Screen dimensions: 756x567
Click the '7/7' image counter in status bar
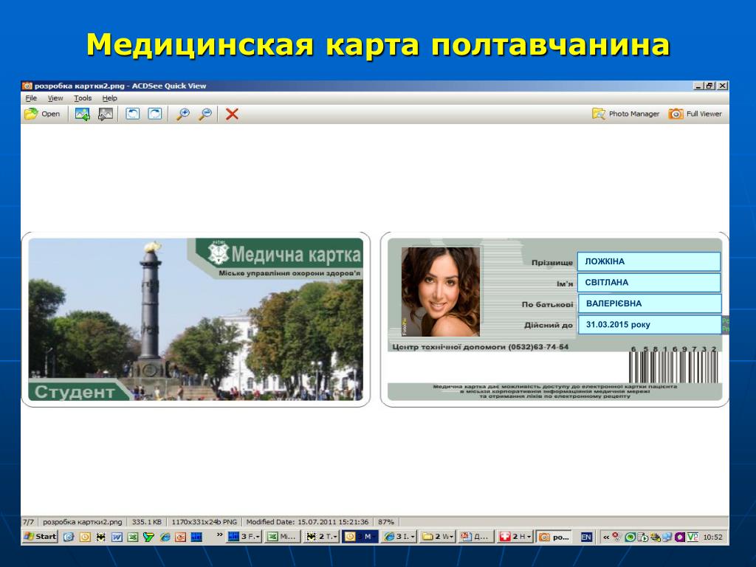29,522
